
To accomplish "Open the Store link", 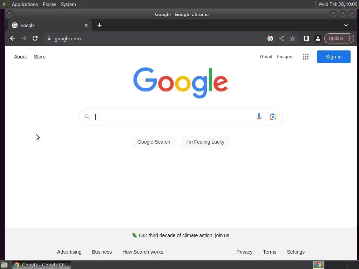I will [40, 57].
